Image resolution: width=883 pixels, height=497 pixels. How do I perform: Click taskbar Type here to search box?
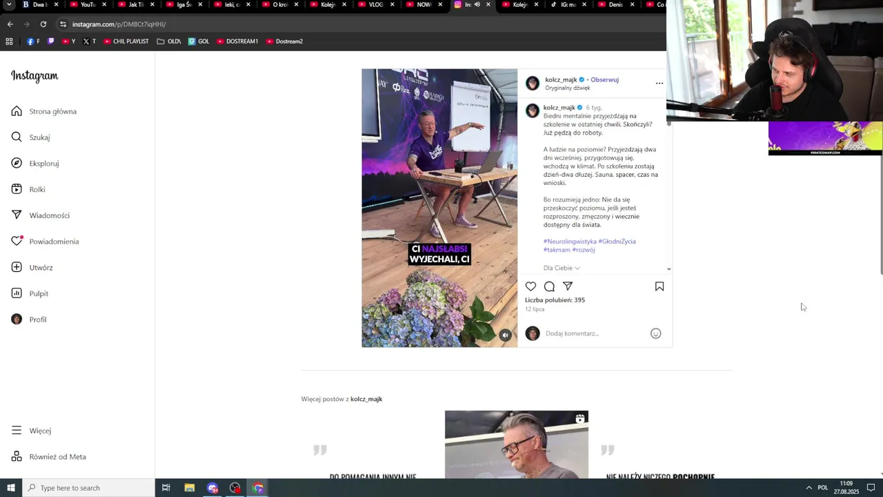click(x=88, y=488)
